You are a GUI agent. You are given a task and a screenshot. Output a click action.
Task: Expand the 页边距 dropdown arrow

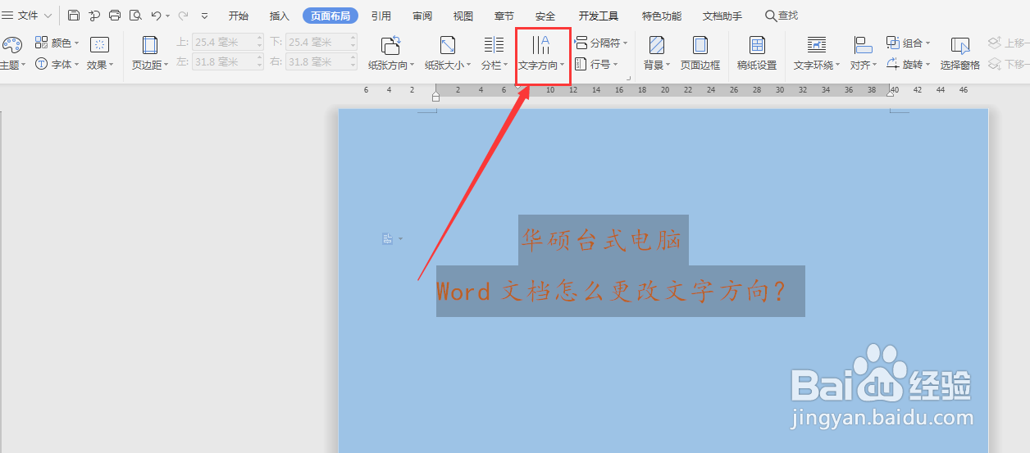pyautogui.click(x=166, y=66)
